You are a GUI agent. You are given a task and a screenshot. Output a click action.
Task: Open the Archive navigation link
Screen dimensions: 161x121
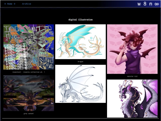tap(27, 4)
